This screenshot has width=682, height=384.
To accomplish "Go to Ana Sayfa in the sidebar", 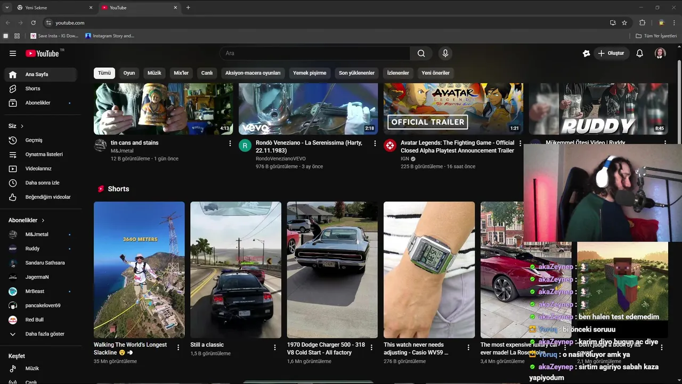I will (40, 74).
